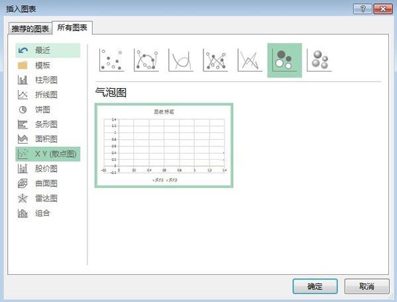This screenshot has width=397, height=302.
Task: Select scatter with straight lines and markers
Action: point(215,60)
